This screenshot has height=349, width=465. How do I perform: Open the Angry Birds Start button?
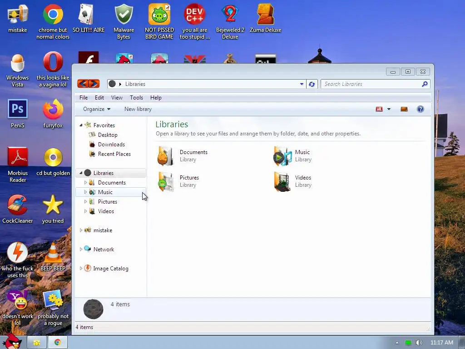tap(12, 341)
